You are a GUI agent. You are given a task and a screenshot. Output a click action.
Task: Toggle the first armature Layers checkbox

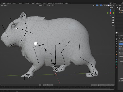coord(120,48)
